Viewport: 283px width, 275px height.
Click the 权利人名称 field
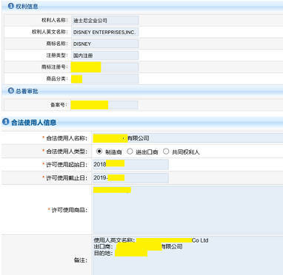(x=105, y=20)
